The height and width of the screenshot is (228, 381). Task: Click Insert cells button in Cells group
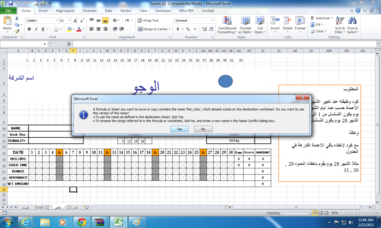point(275,25)
